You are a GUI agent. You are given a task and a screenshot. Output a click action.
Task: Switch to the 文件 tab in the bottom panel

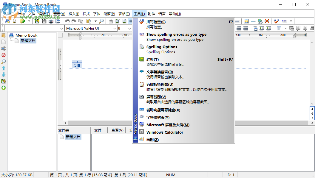coord(98,130)
